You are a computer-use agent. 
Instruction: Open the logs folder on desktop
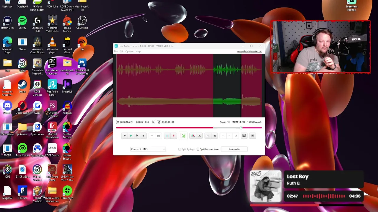pyautogui.click(x=7, y=65)
